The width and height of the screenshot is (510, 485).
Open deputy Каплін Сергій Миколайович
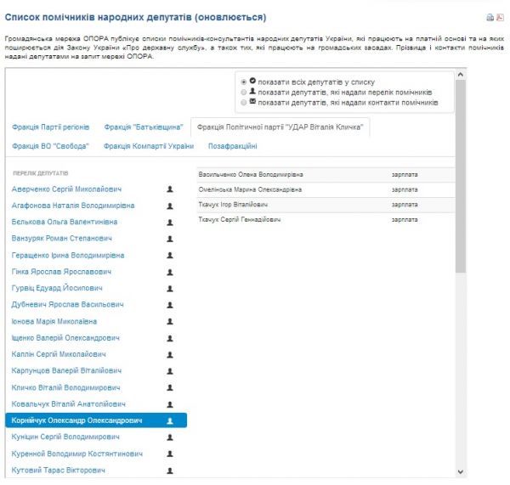tap(59, 354)
